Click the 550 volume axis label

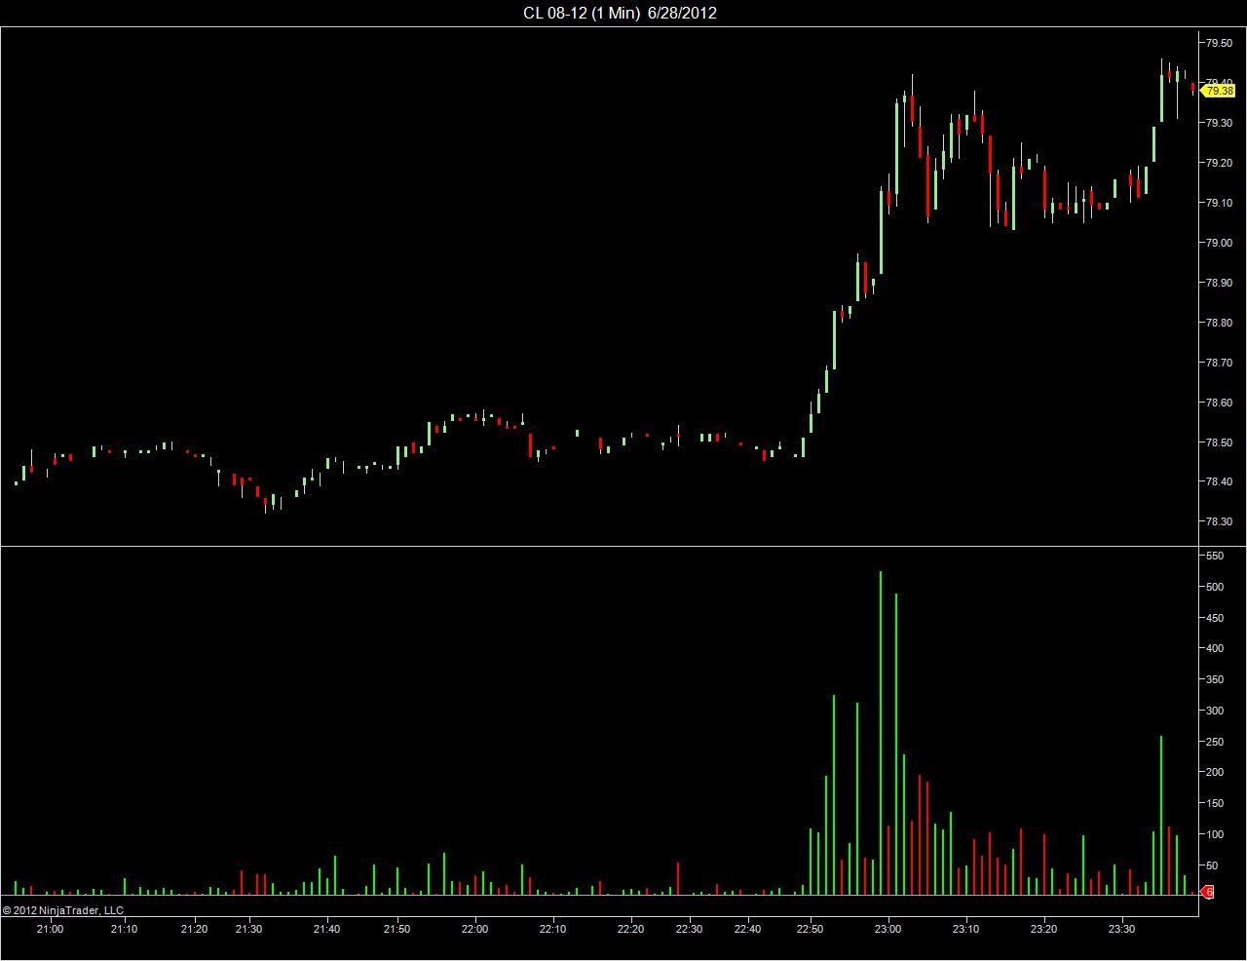coord(1214,556)
